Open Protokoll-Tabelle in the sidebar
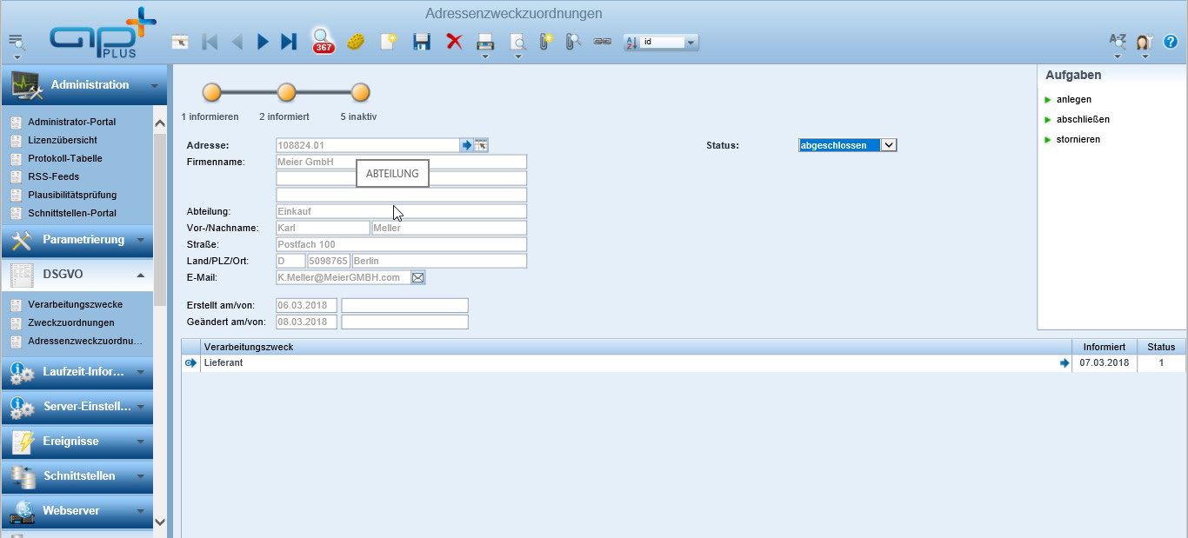Screen dimensions: 1188x538 [x=65, y=158]
